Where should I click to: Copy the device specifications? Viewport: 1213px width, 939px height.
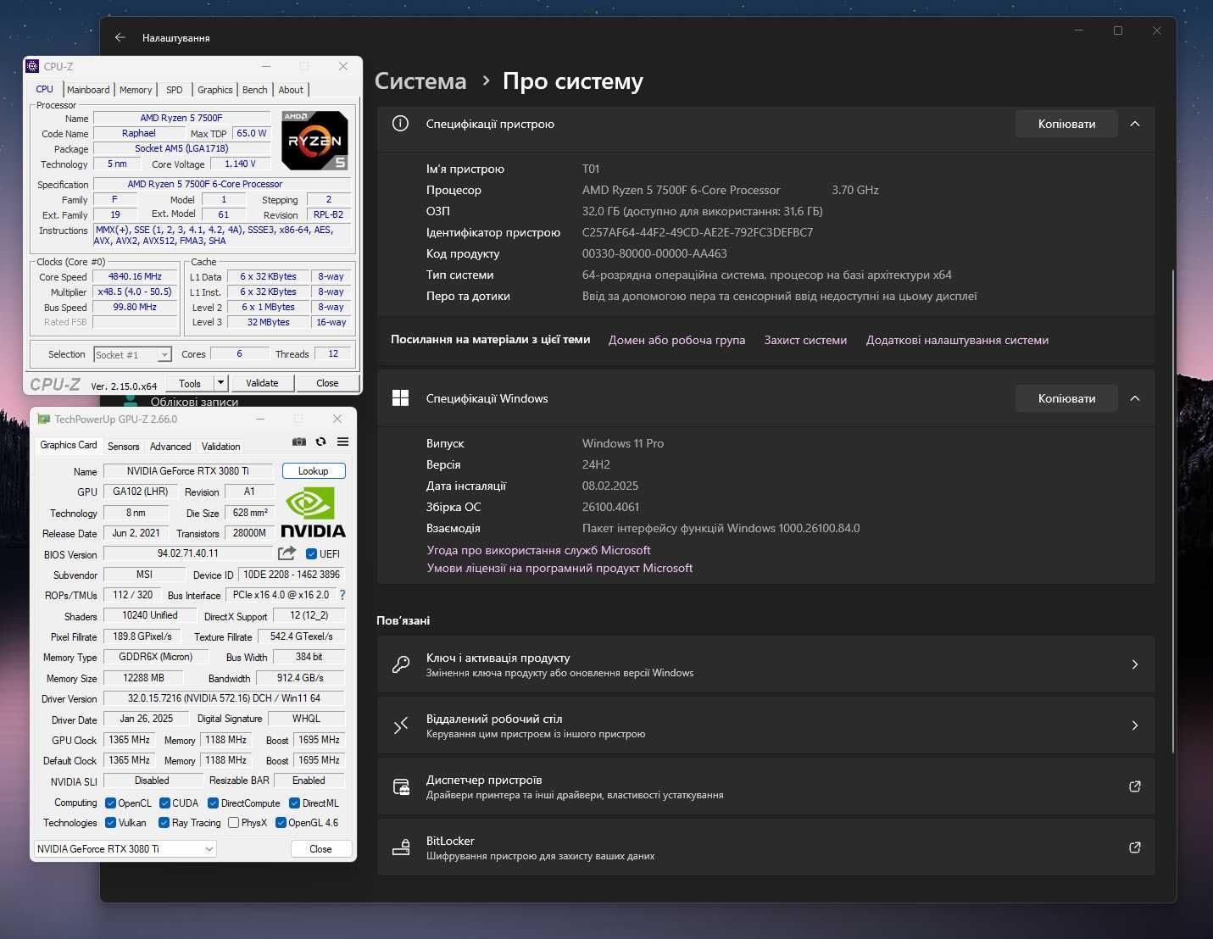(x=1066, y=124)
